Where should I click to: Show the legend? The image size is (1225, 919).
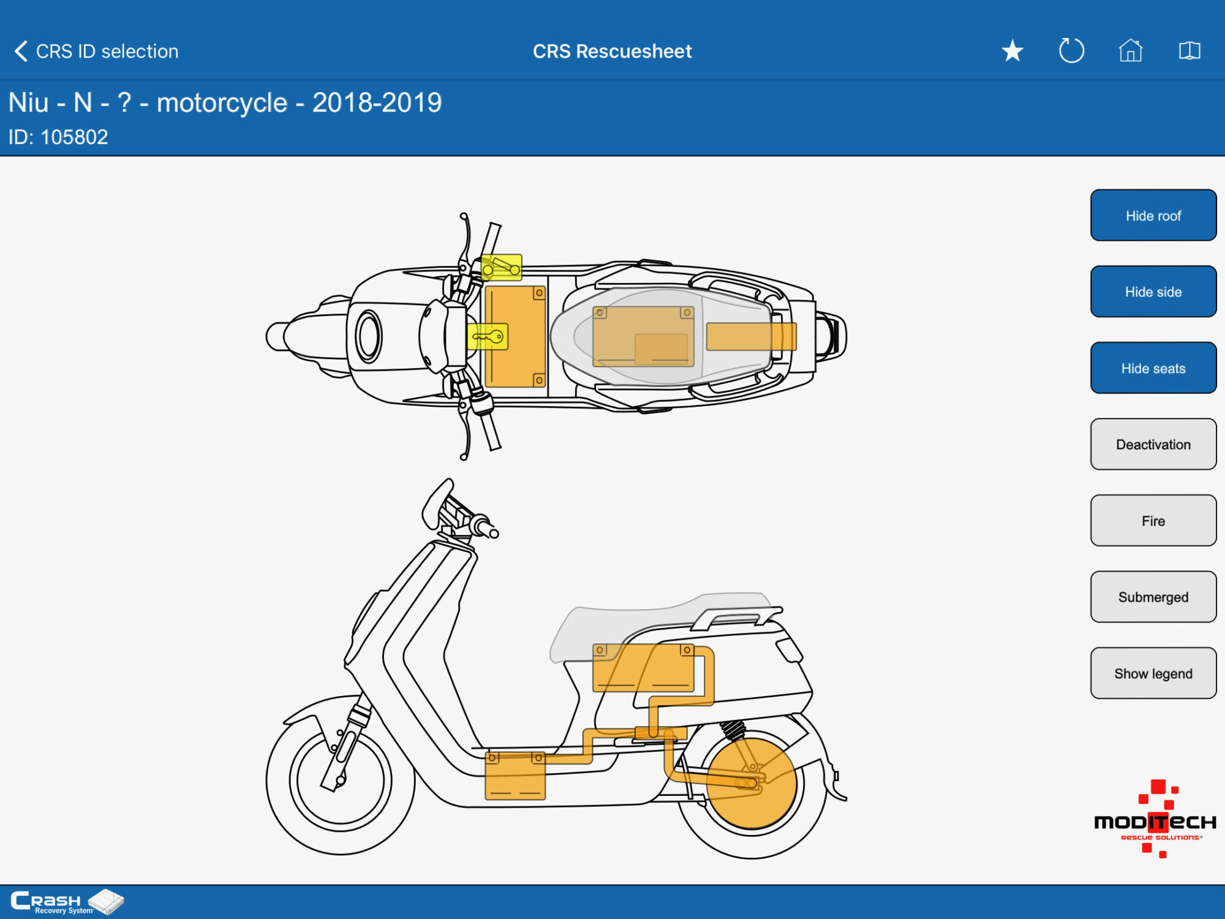pyautogui.click(x=1153, y=673)
